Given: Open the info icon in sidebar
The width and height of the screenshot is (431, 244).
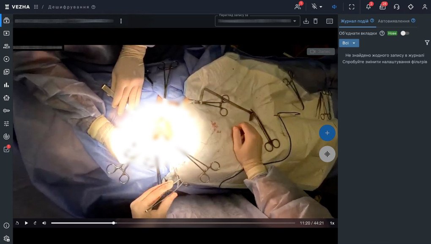Looking at the screenshot, I should pos(6,225).
